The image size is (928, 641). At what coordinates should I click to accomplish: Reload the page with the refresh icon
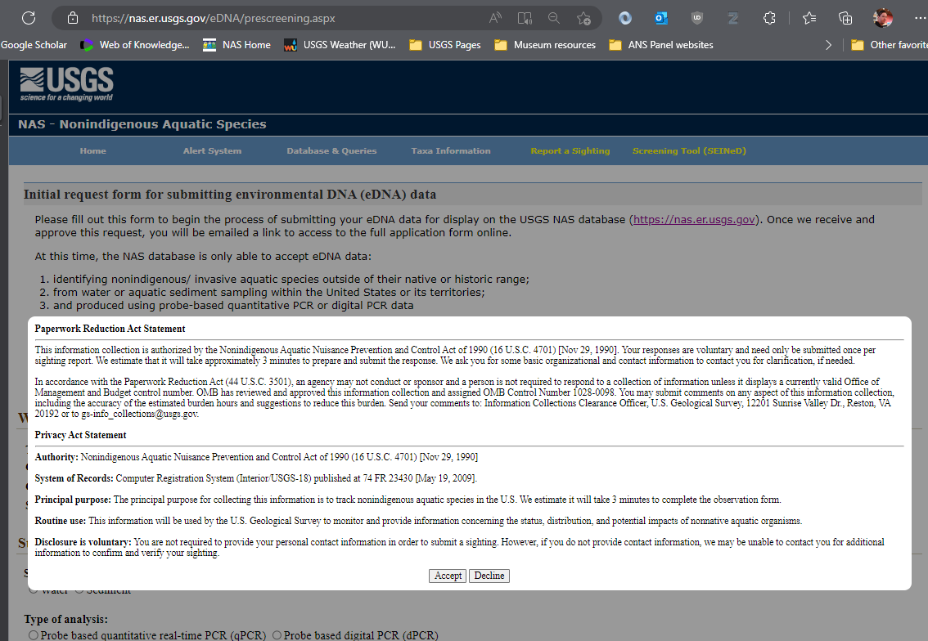[29, 18]
